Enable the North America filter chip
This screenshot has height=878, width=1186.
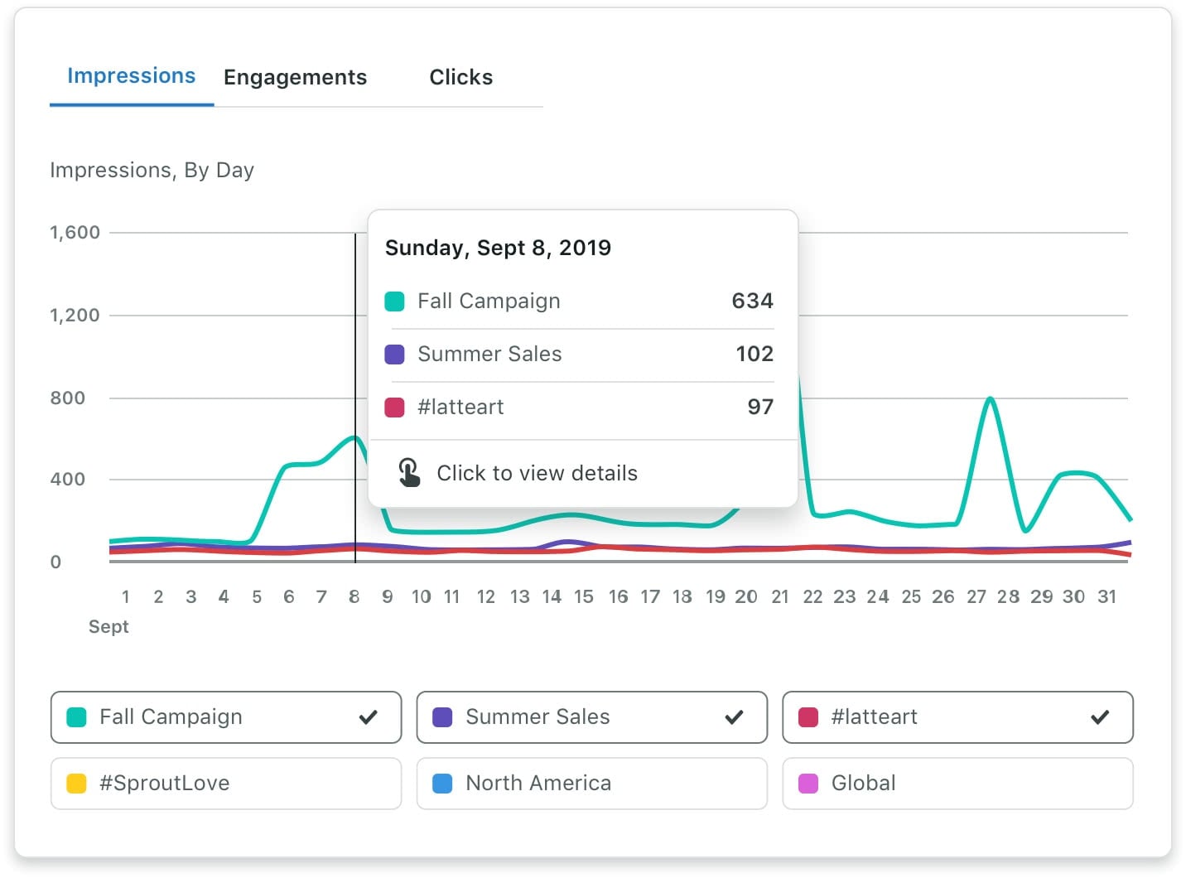pos(591,782)
